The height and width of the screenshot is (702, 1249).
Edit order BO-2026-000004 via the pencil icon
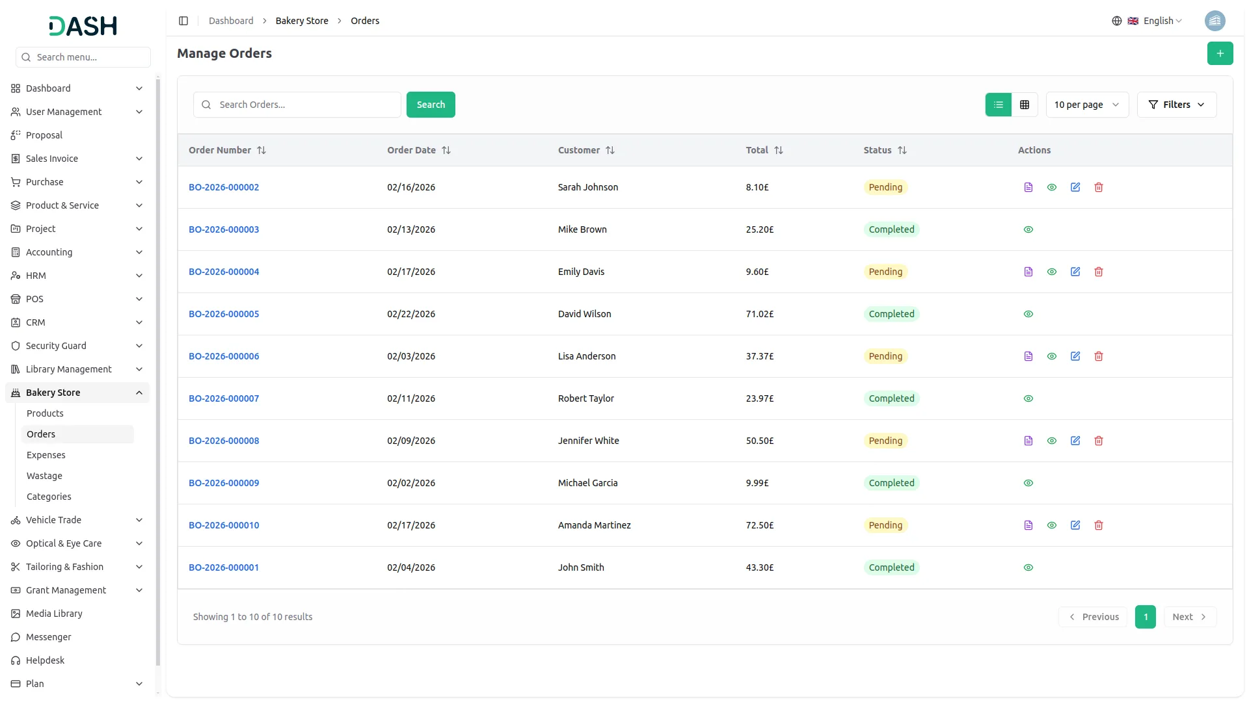[1075, 272]
